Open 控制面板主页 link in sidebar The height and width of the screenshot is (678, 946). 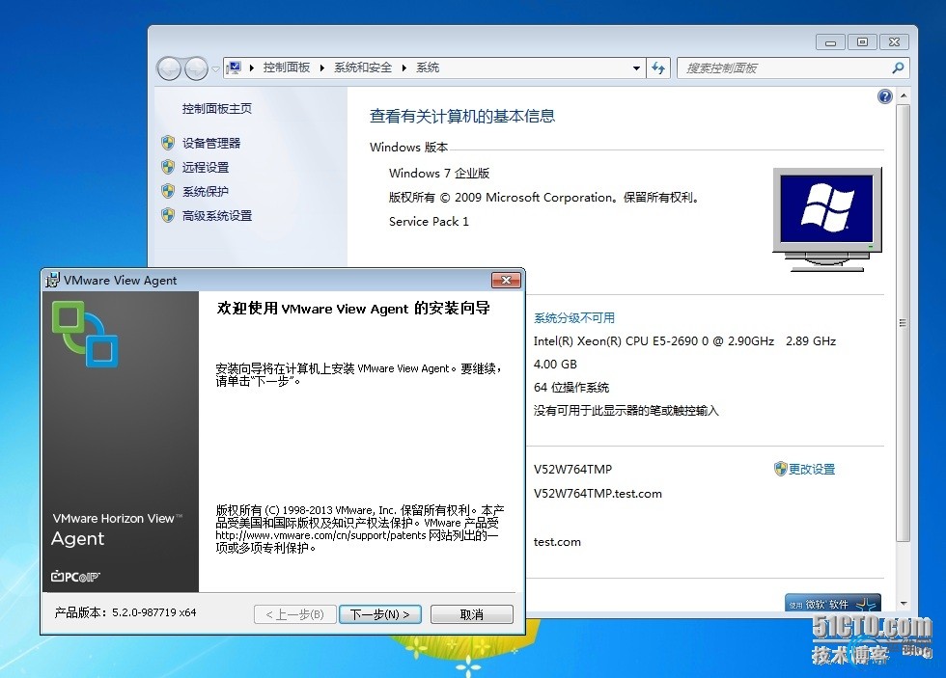[217, 108]
